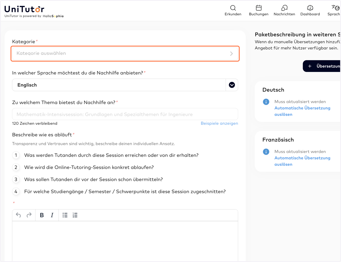
Task: Click the Französisch card heading
Action: pyautogui.click(x=278, y=140)
